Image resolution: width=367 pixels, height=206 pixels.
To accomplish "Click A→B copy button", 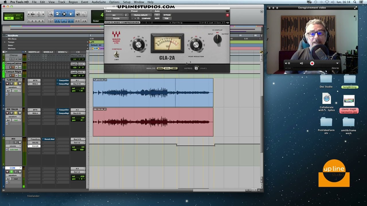I will tap(204, 23).
